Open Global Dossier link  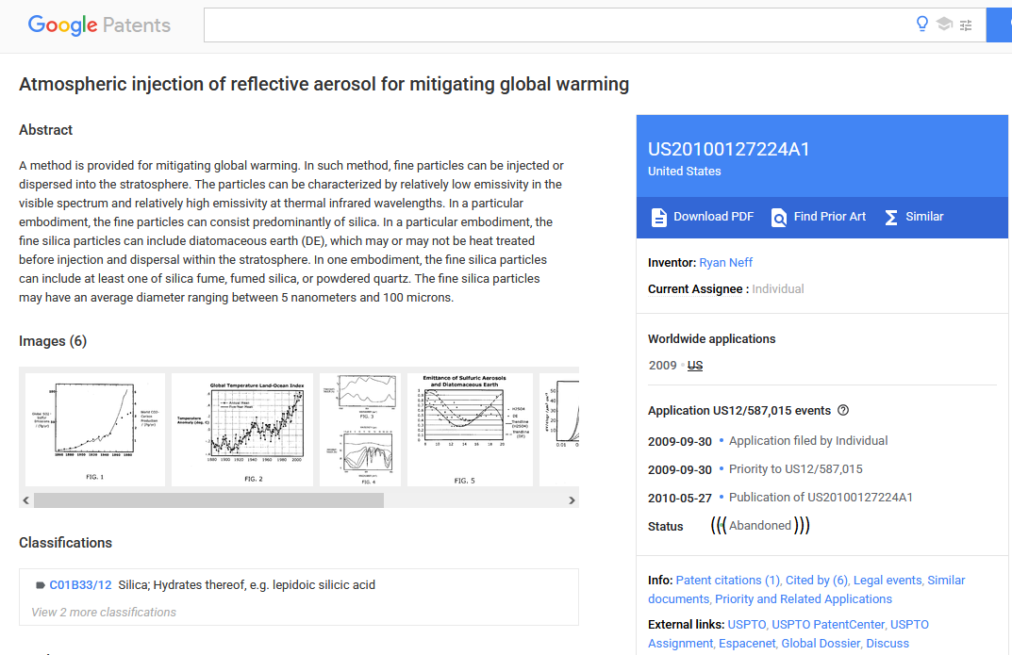(x=821, y=644)
